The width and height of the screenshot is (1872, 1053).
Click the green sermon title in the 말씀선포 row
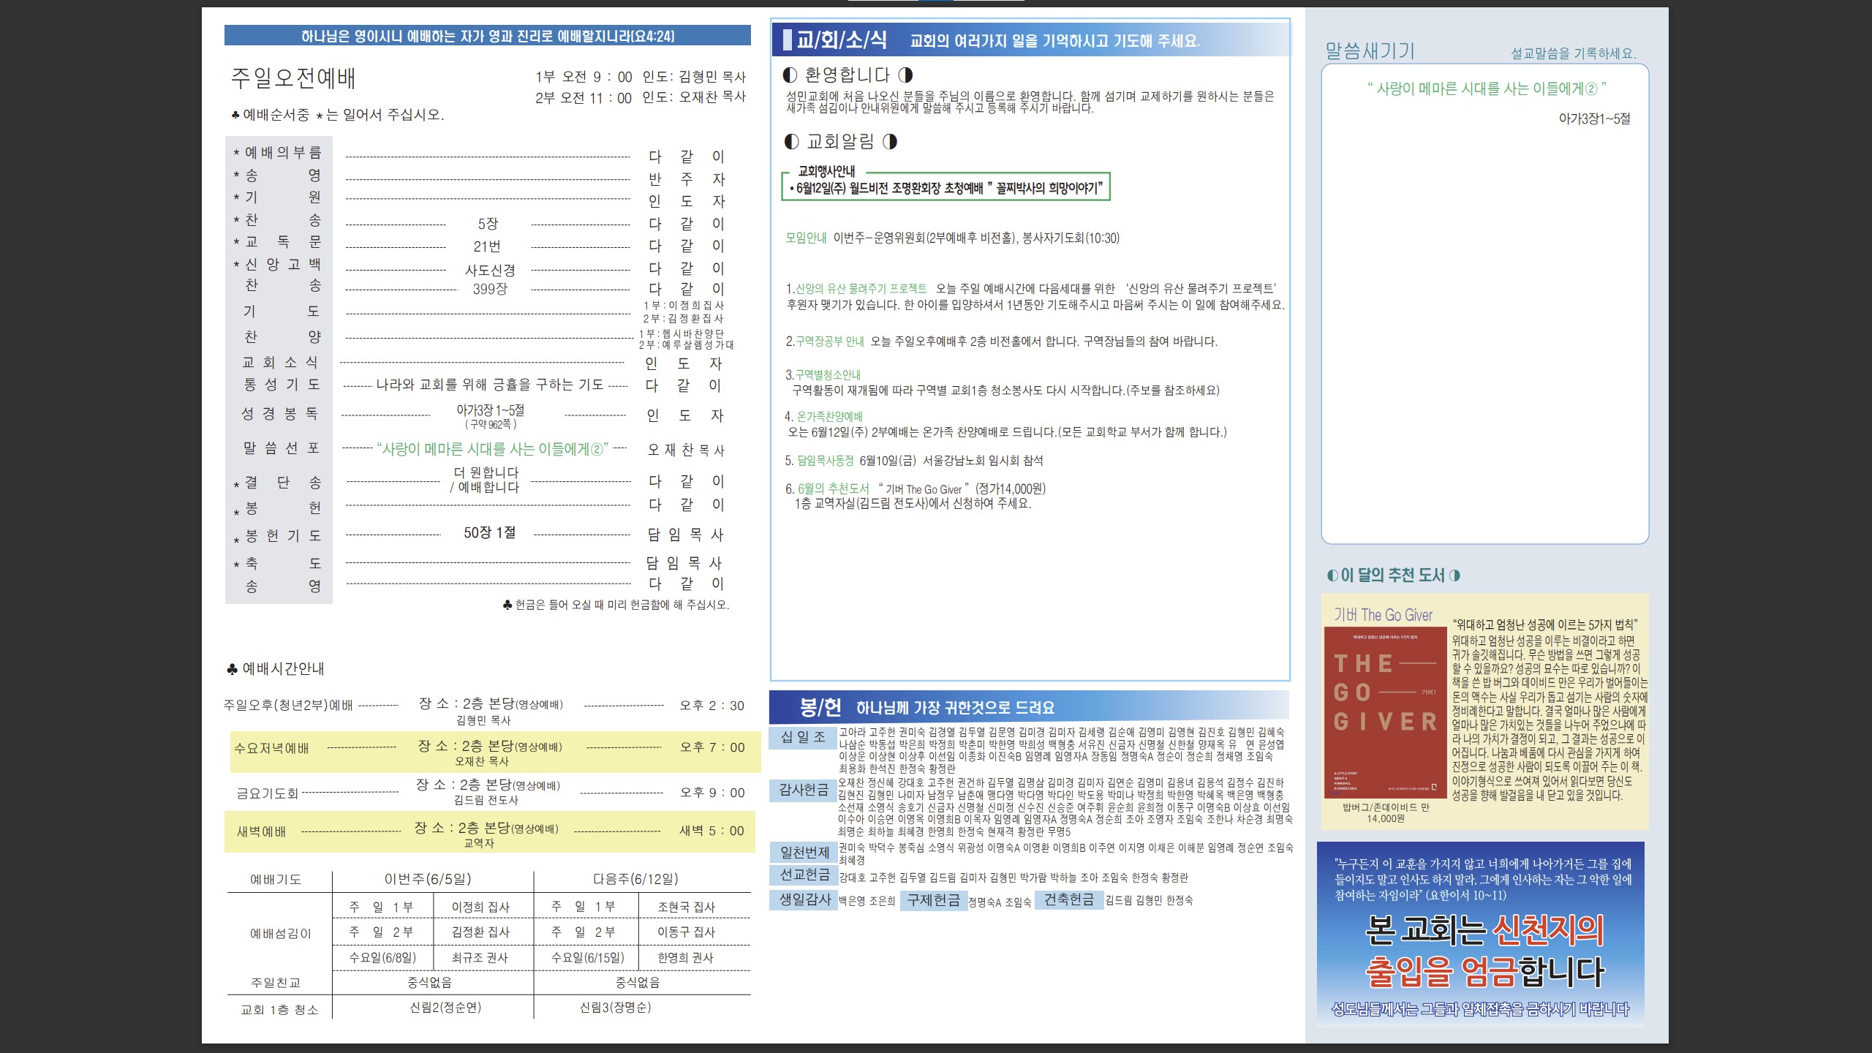click(x=492, y=449)
